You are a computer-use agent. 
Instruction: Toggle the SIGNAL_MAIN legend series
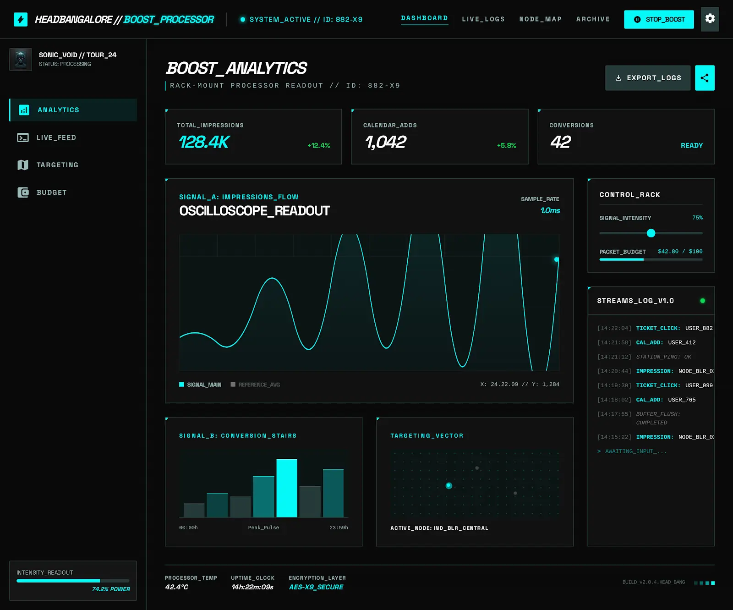tap(200, 385)
